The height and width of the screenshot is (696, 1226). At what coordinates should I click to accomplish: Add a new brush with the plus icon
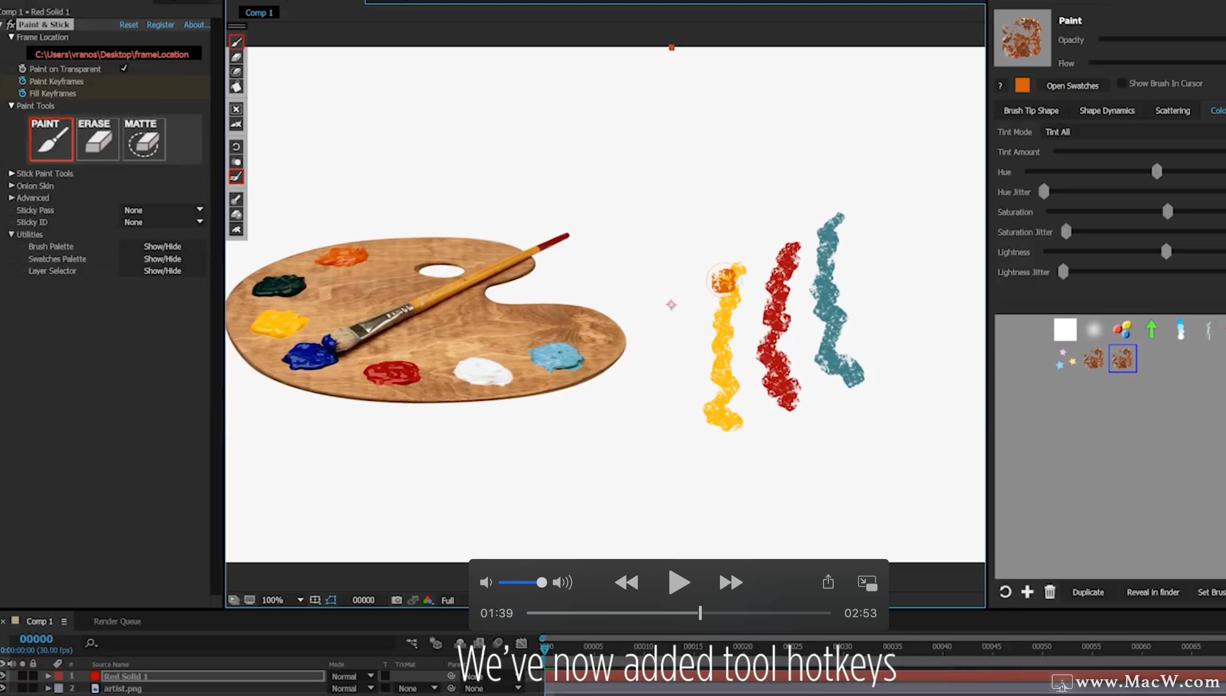click(1027, 592)
